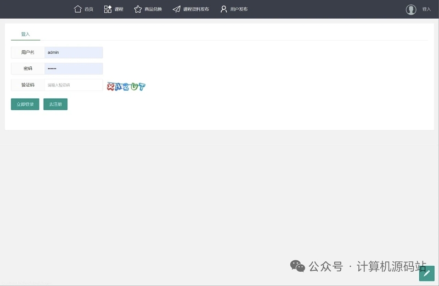This screenshot has height=286, width=439.
Task: Go to the 课程 menu label
Action: click(x=119, y=9)
